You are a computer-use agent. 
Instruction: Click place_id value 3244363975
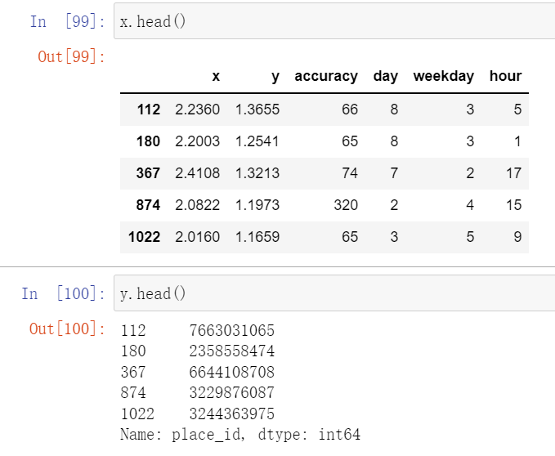click(232, 414)
